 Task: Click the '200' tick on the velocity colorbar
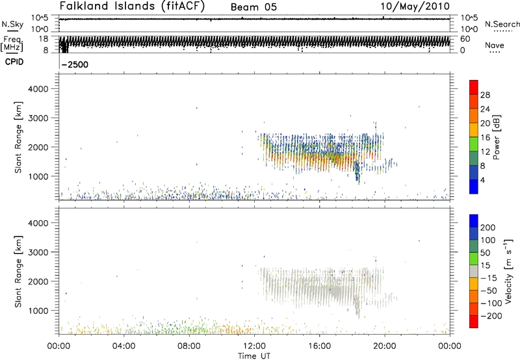click(x=488, y=227)
